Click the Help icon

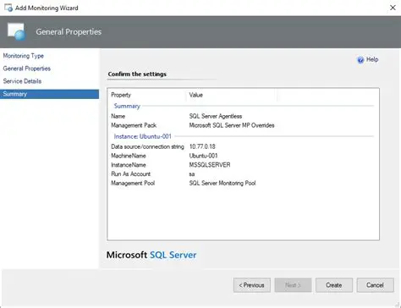click(360, 60)
